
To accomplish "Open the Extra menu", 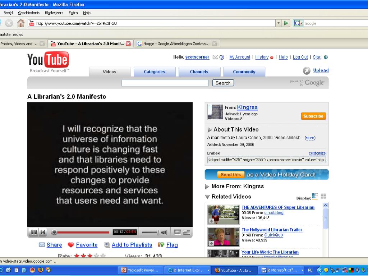I will [73, 13].
